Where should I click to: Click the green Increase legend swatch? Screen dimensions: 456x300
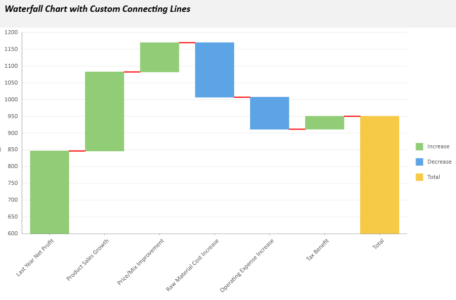pos(419,146)
